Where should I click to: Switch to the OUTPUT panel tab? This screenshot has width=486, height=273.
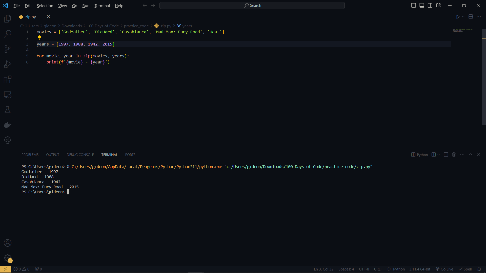(52, 155)
